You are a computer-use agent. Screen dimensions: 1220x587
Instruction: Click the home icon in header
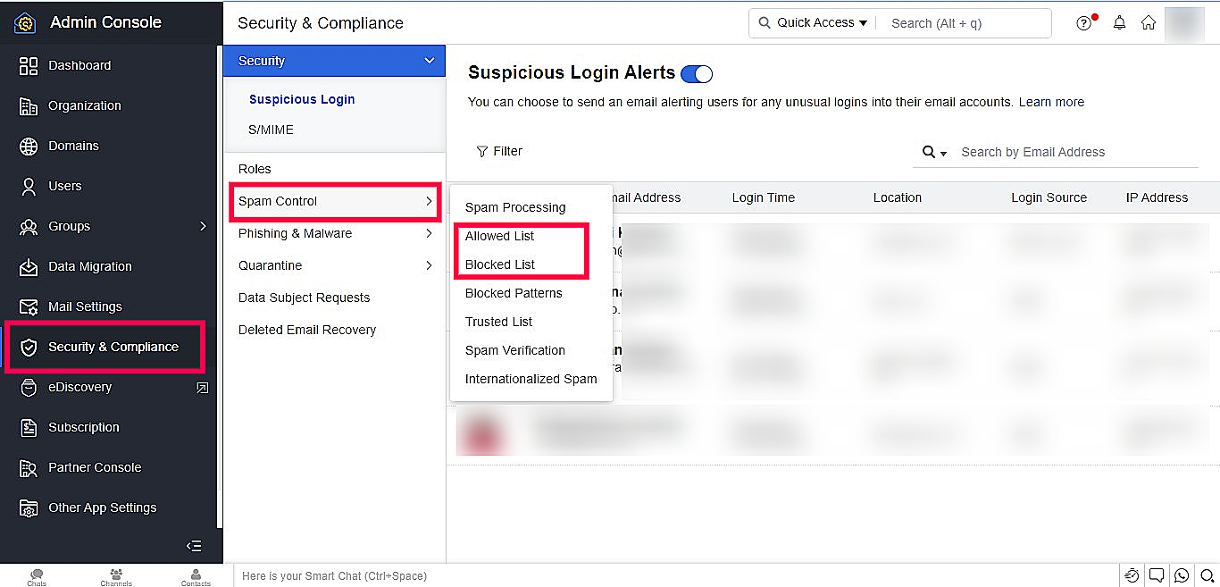1149,23
